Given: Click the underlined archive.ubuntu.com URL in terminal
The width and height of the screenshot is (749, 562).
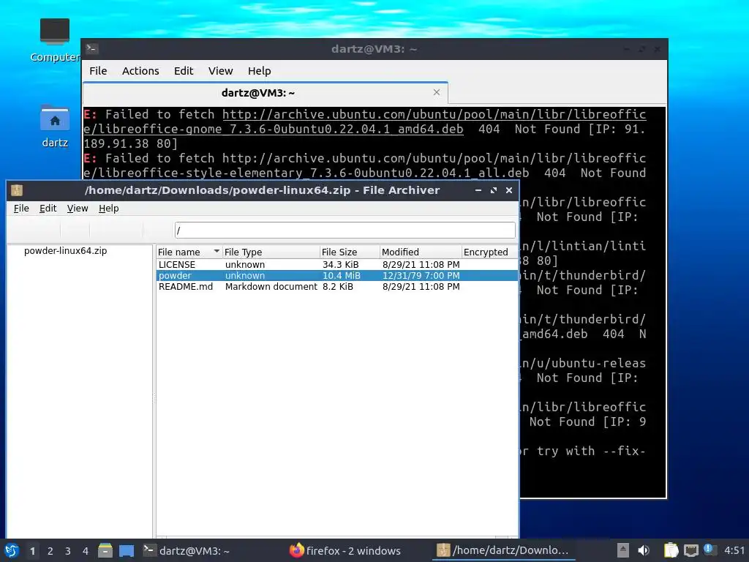Looking at the screenshot, I should [x=364, y=122].
